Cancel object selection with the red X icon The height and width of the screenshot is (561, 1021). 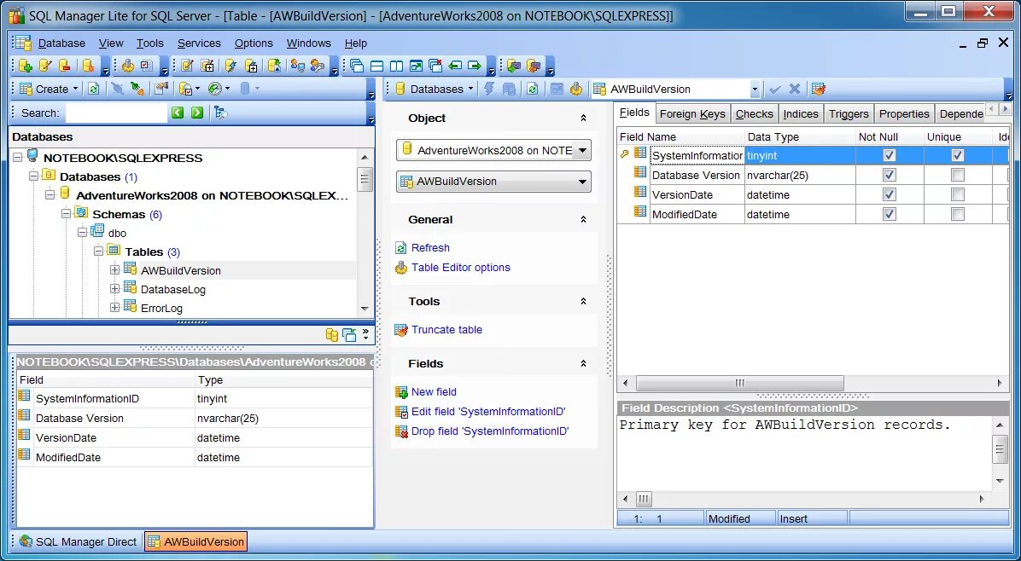794,88
